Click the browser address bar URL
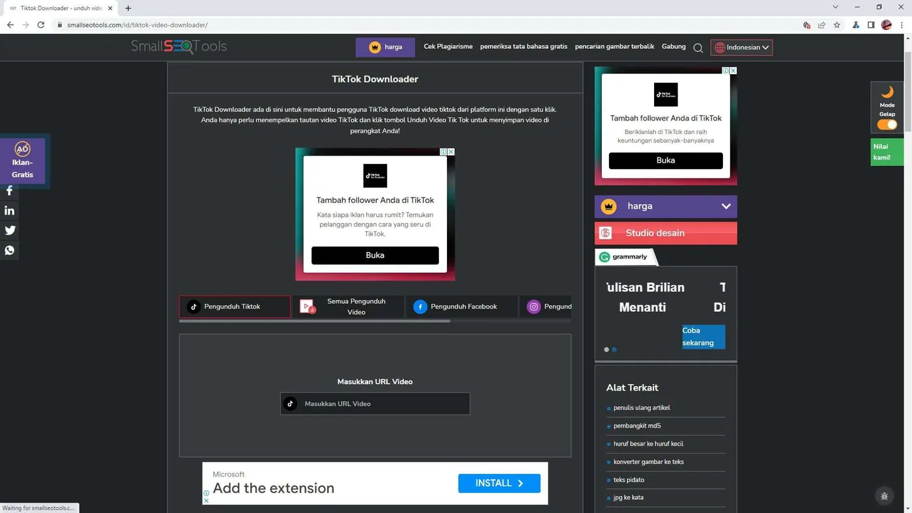The image size is (912, 513). point(137,25)
